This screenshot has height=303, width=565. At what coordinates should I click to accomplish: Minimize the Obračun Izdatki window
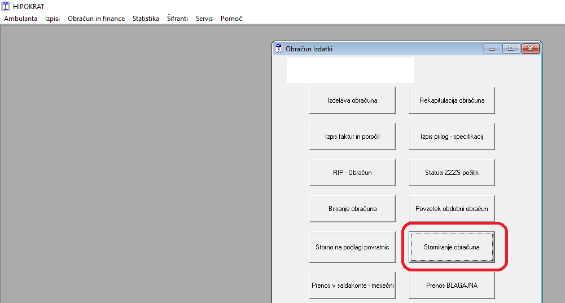(492, 49)
